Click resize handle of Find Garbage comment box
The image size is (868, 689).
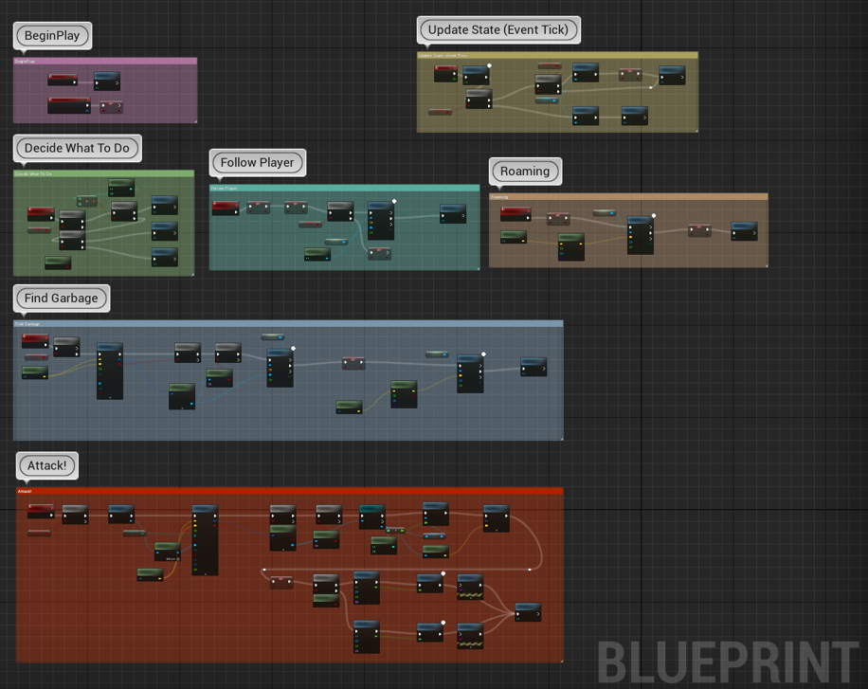[560, 437]
